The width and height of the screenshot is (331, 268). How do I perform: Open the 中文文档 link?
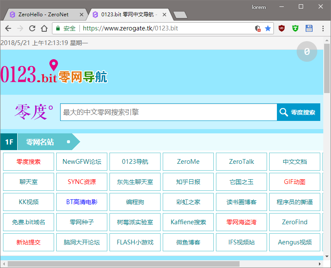(x=295, y=162)
